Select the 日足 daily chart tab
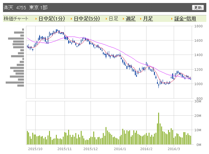 114,19
